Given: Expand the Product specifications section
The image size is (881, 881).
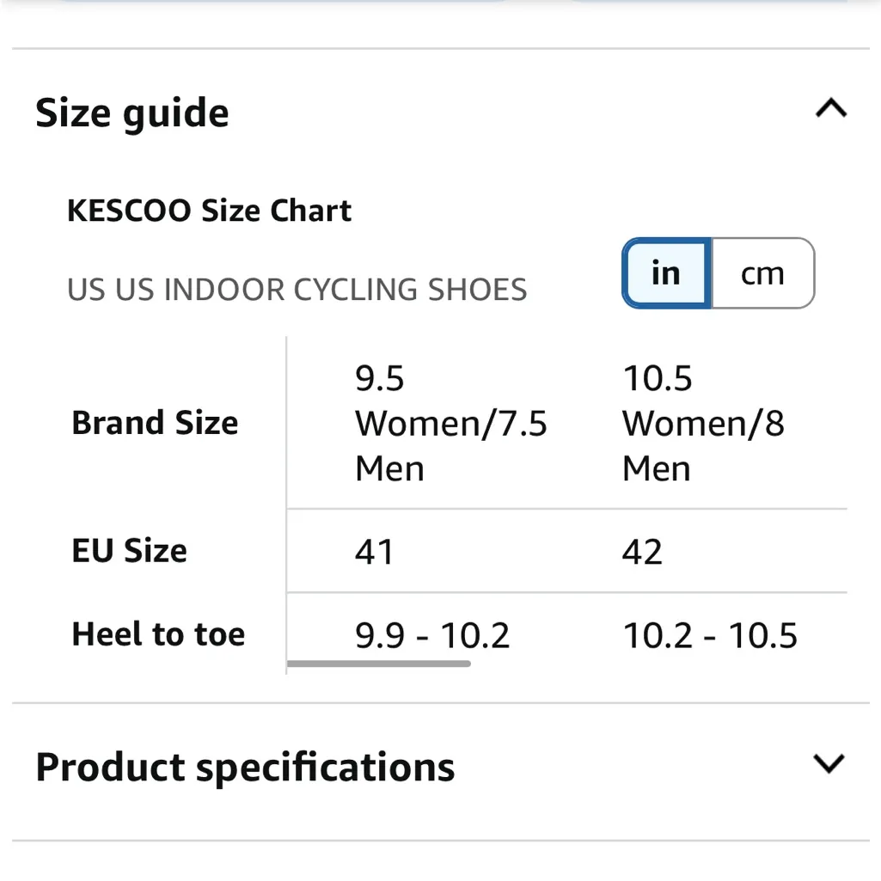Looking at the screenshot, I should 828,763.
